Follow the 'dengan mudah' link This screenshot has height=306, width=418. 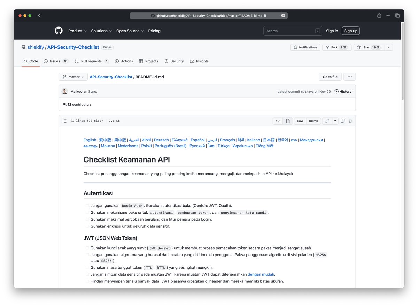(261, 274)
